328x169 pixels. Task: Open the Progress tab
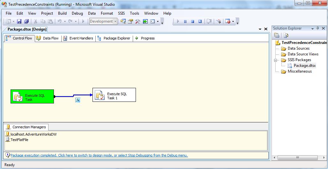145,38
